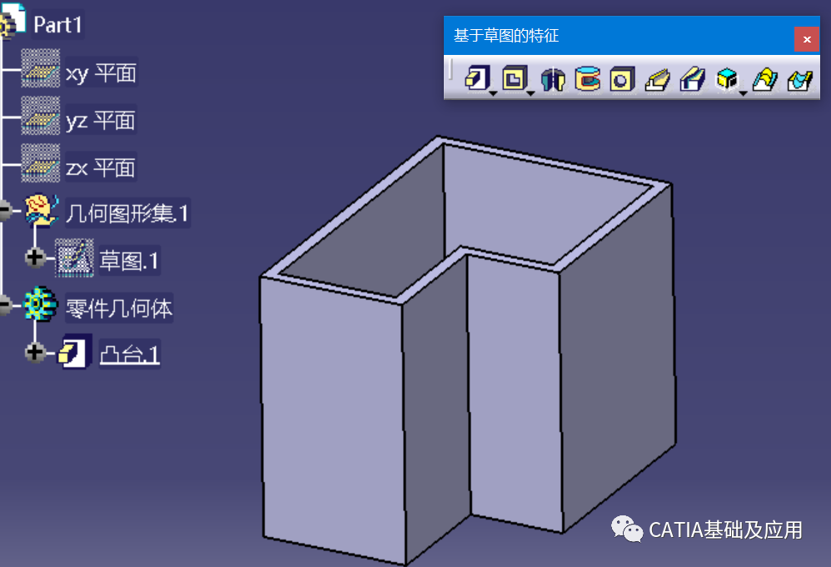Screen dimensions: 831x567
Task: Select the zx 平面 label in the tree
Action: point(101,168)
